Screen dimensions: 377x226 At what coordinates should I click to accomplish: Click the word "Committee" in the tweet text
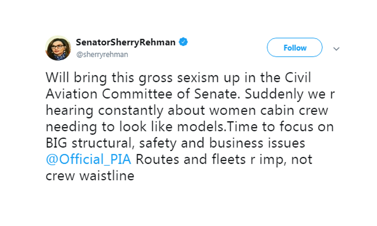coord(137,94)
